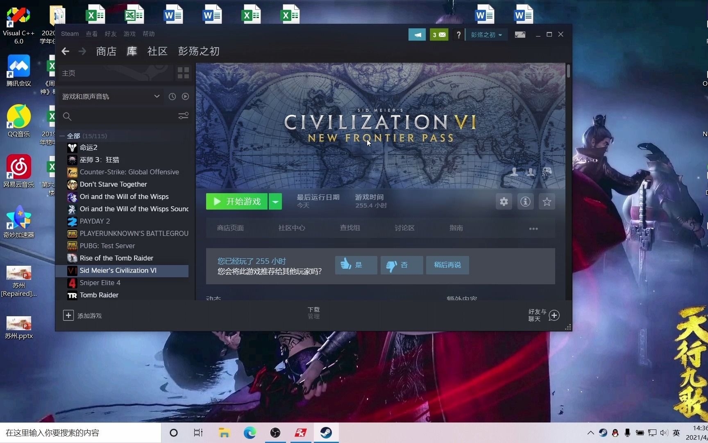Open 指南 guides link
708x443 pixels.
tap(456, 228)
